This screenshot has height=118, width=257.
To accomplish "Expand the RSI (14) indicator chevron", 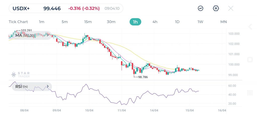I will [x=47, y=87].
